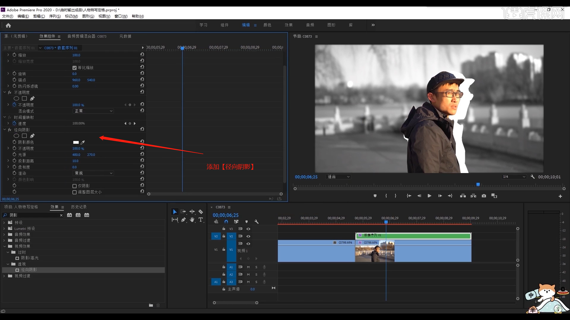The width and height of the screenshot is (570, 320).
Task: Clear the effects search box
Action: 61,215
